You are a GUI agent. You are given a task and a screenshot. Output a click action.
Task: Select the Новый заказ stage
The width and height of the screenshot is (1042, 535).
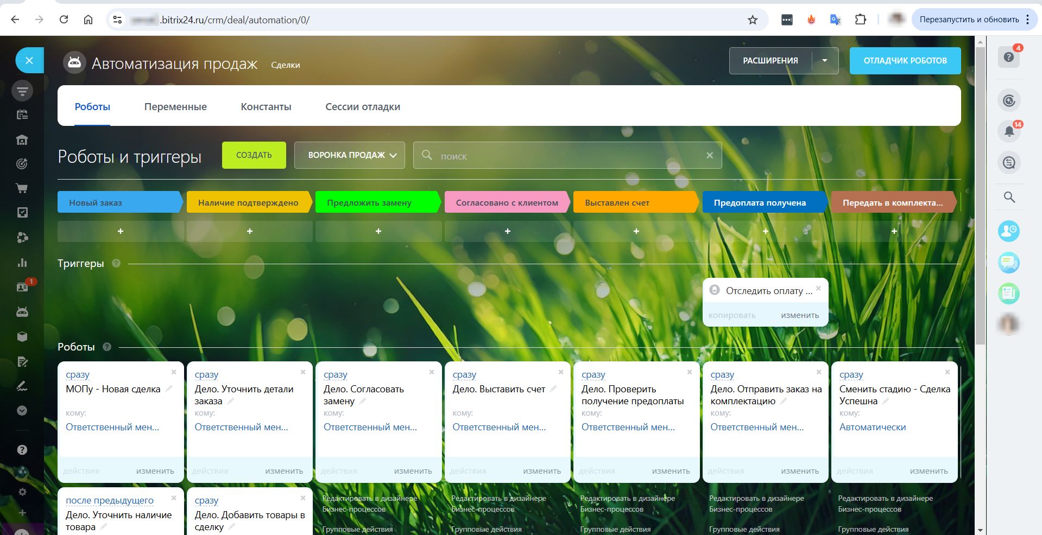(x=120, y=202)
